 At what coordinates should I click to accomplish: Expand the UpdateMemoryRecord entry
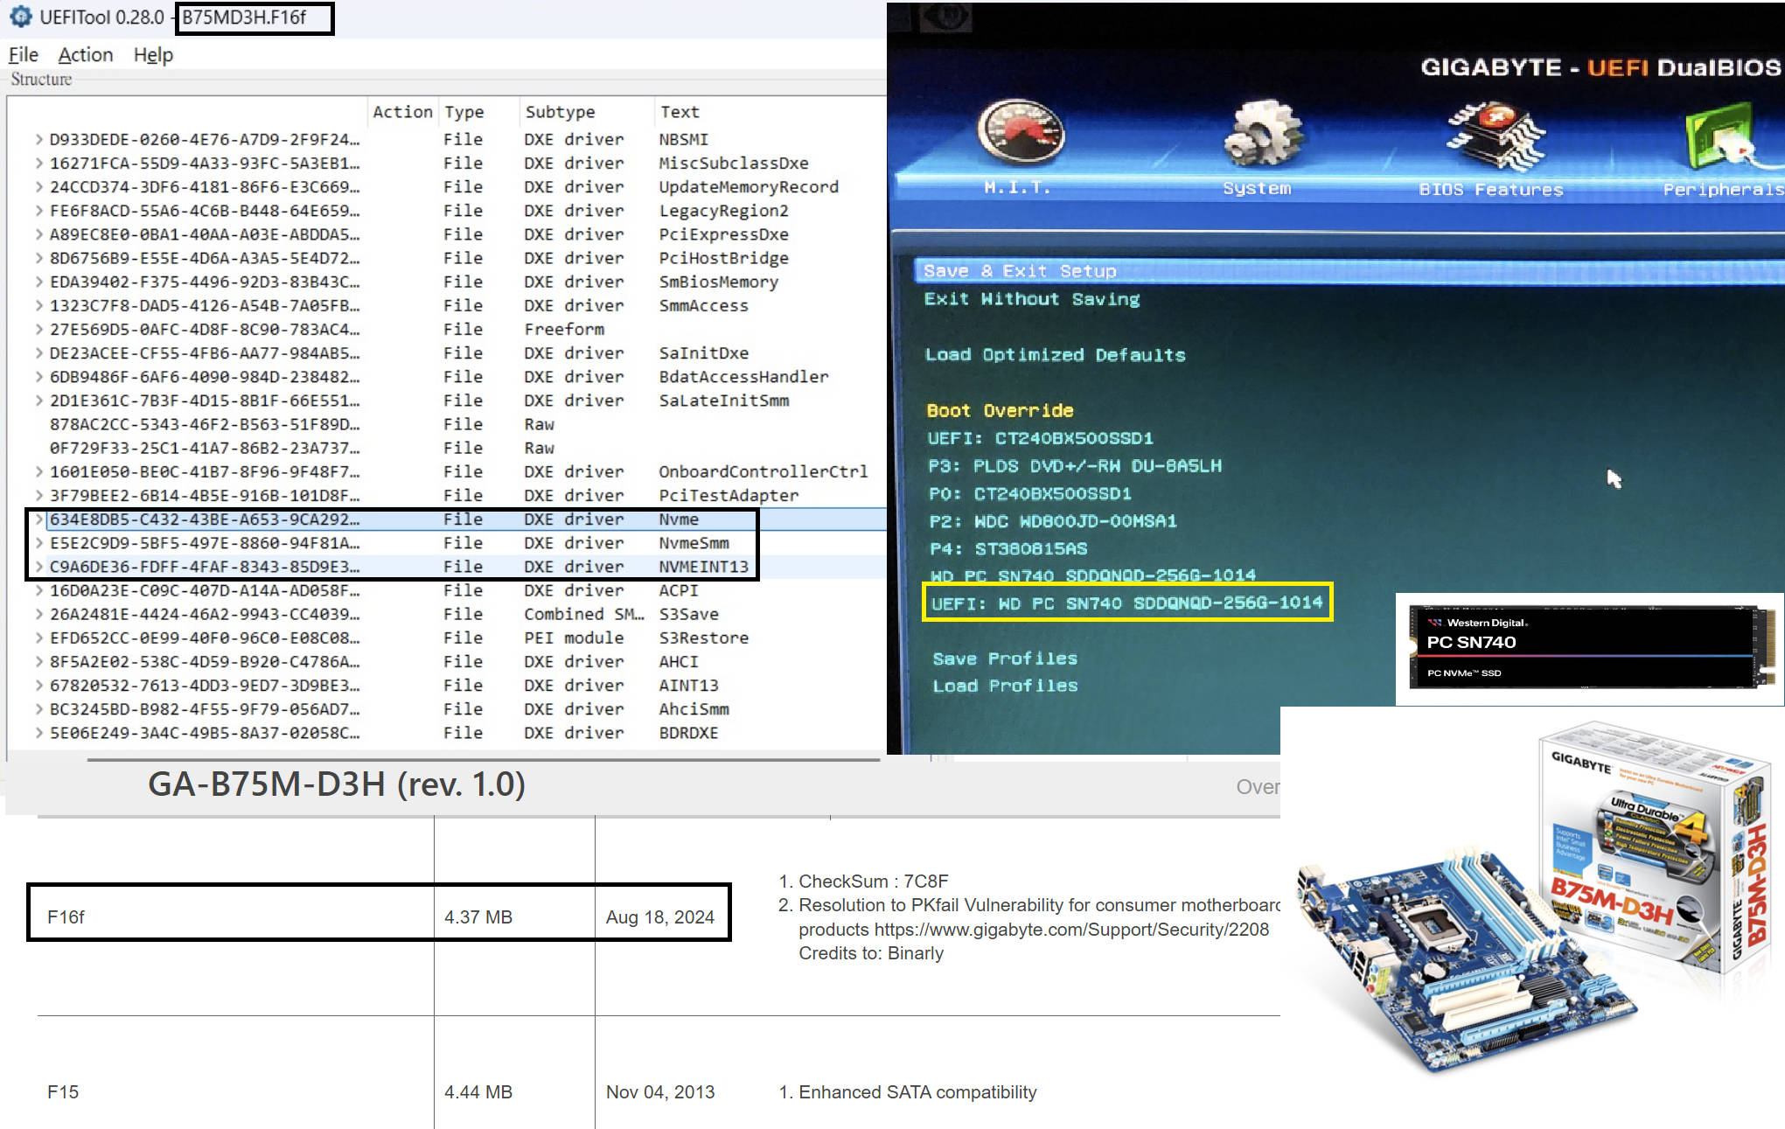[38, 186]
